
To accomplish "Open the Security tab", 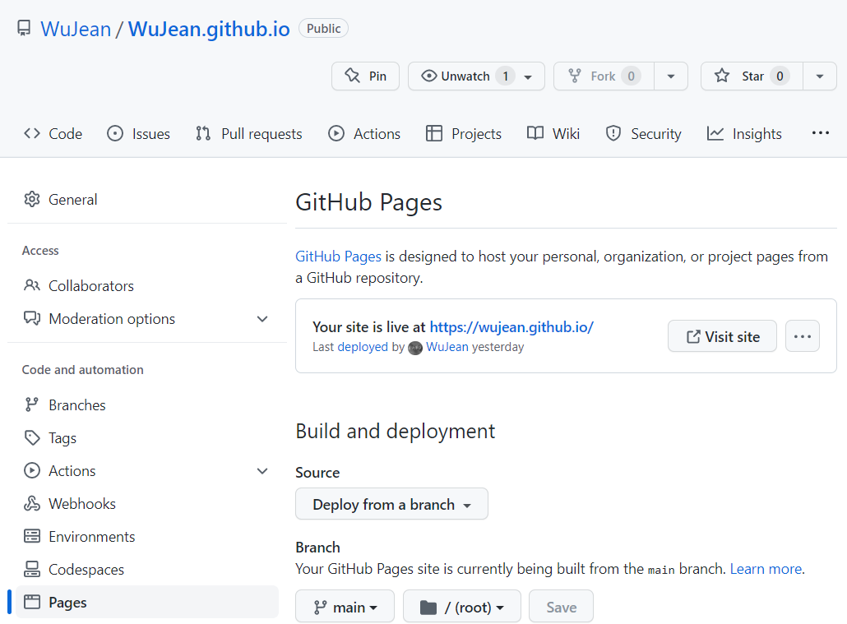I will [643, 133].
